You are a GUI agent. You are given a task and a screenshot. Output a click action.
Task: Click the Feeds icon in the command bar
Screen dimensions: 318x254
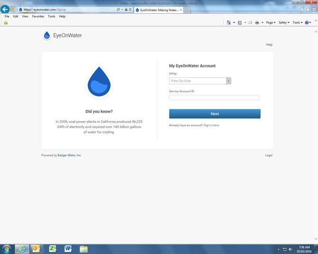[240, 23]
